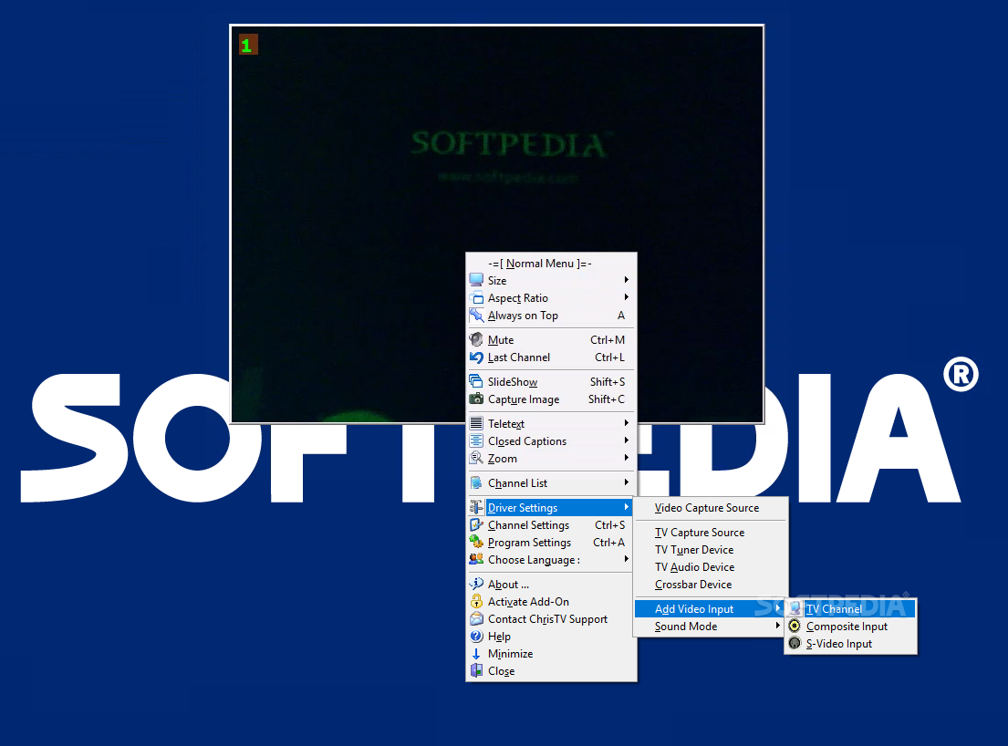
Task: Expand the Channel List submenu arrow
Action: click(x=626, y=482)
